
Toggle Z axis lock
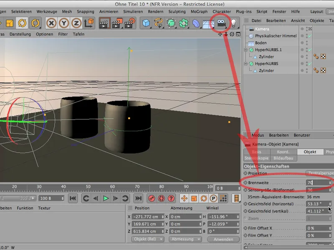pyautogui.click(x=76, y=23)
